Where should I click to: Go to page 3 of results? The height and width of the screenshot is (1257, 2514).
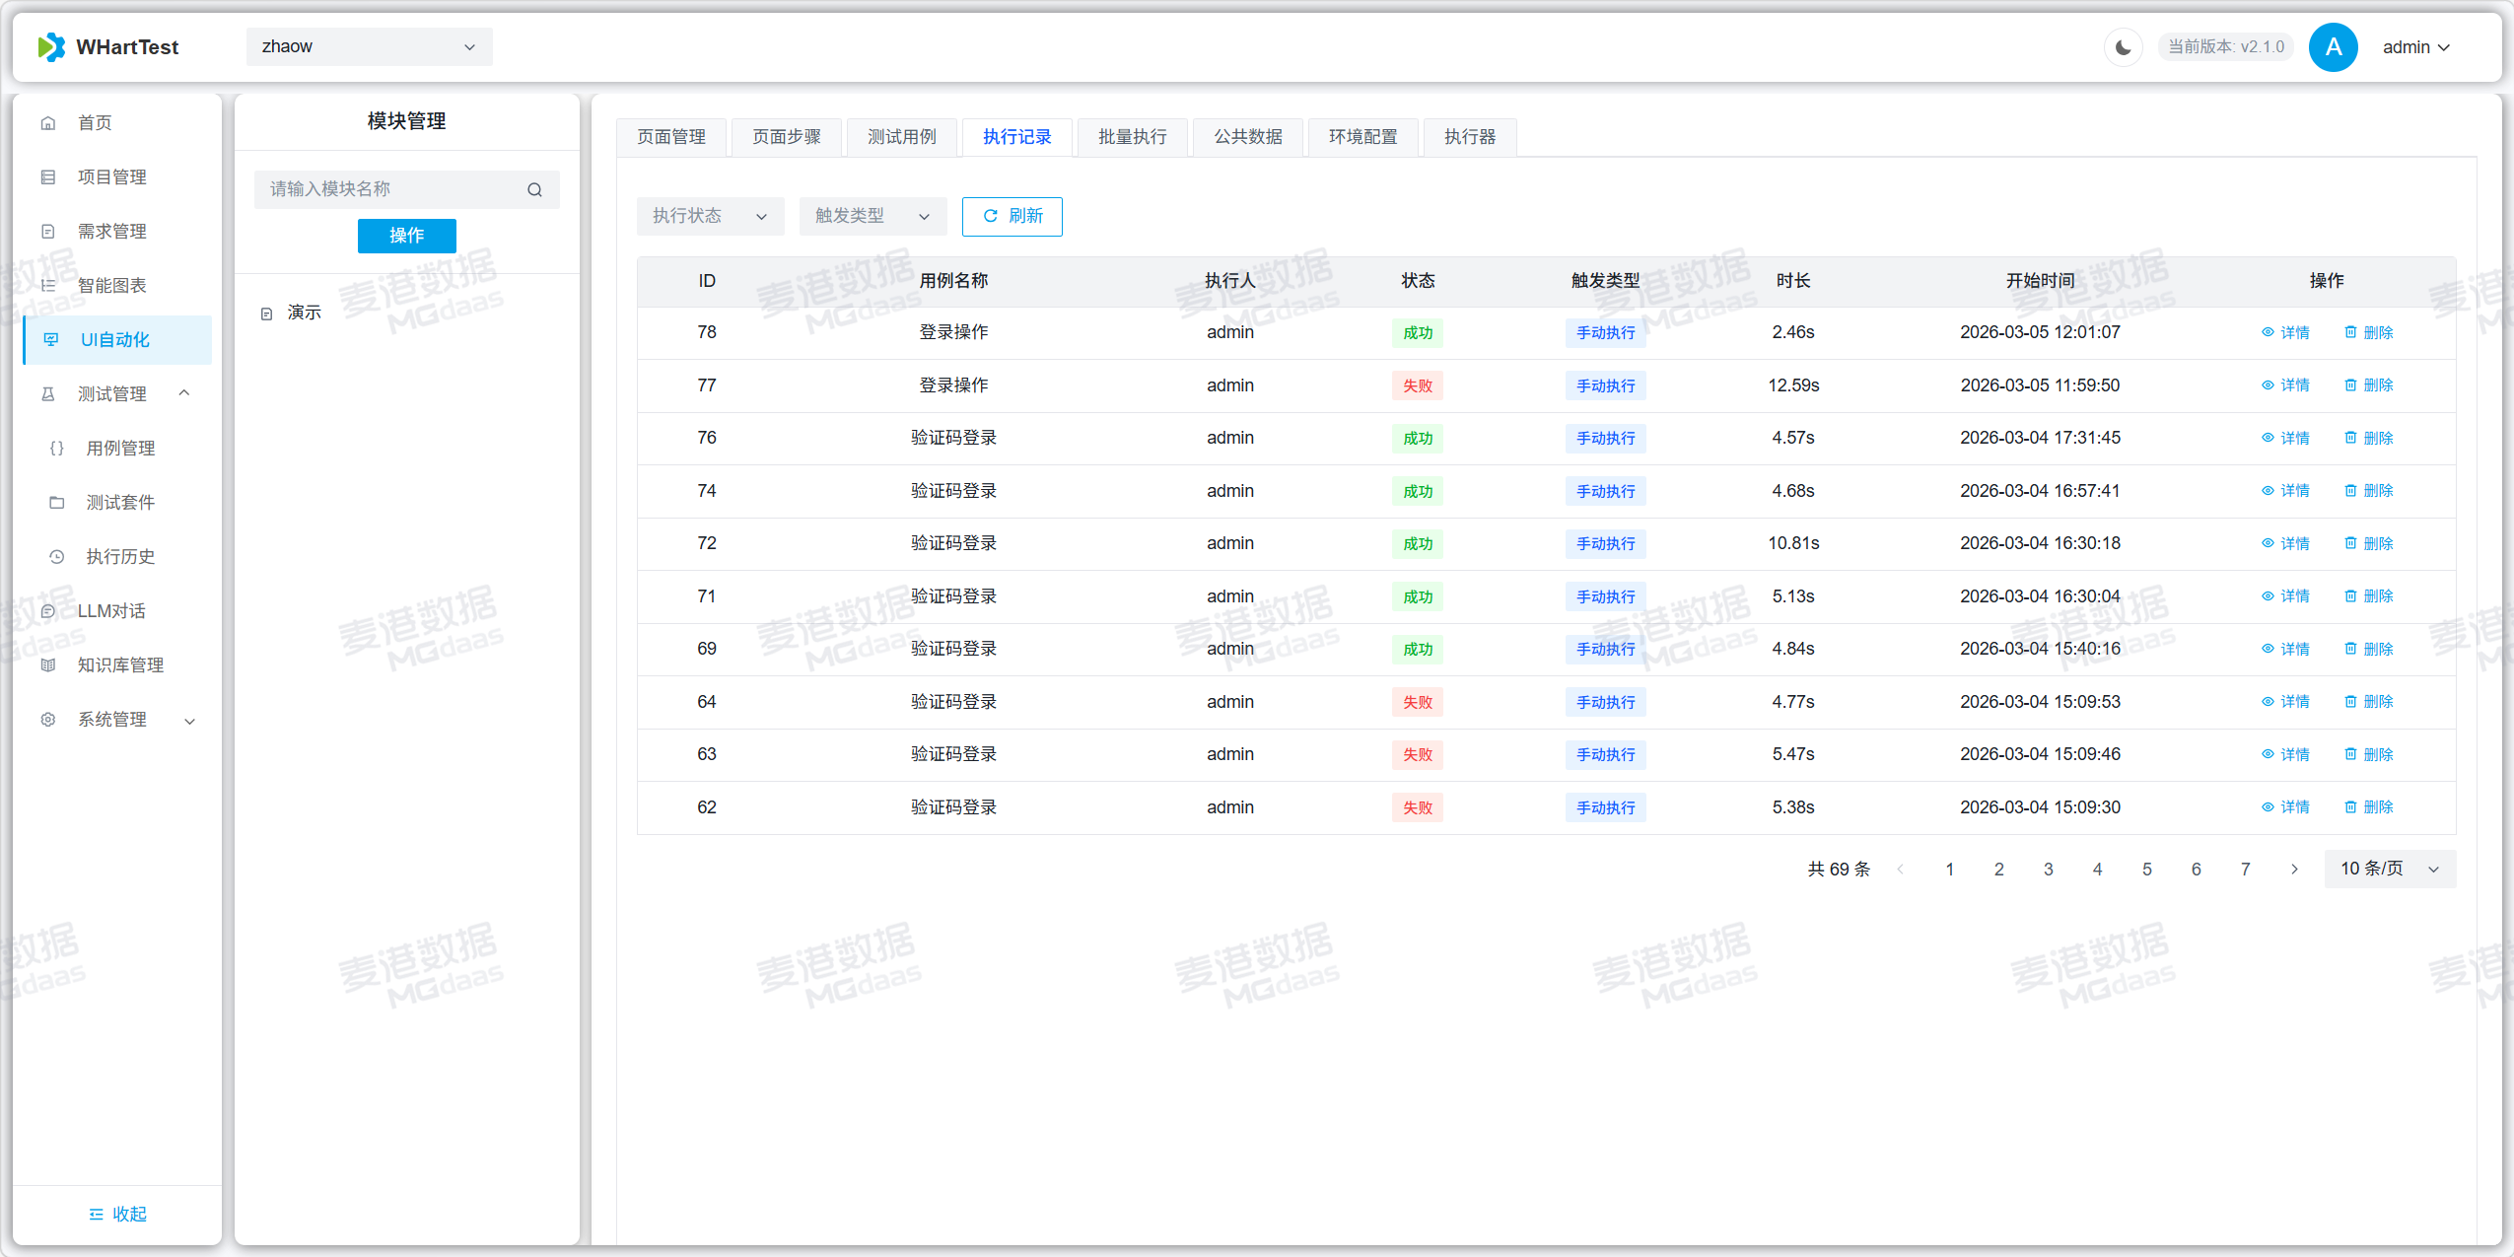(x=2048, y=869)
